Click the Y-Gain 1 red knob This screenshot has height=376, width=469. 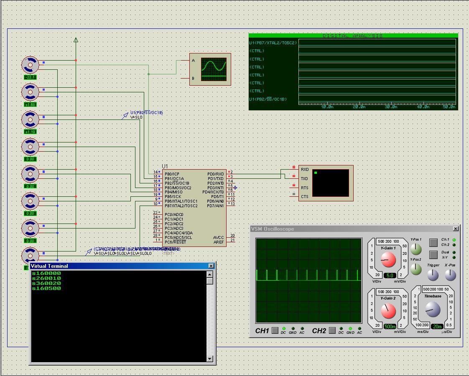388,260
